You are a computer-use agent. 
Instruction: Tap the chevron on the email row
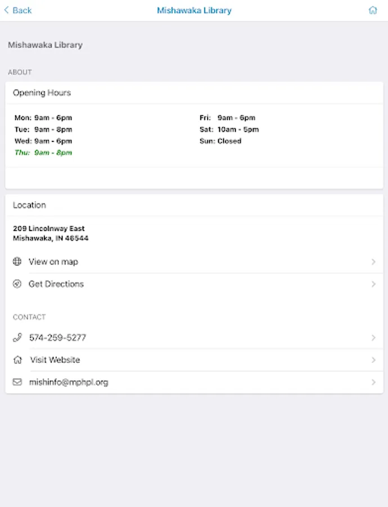coord(373,383)
